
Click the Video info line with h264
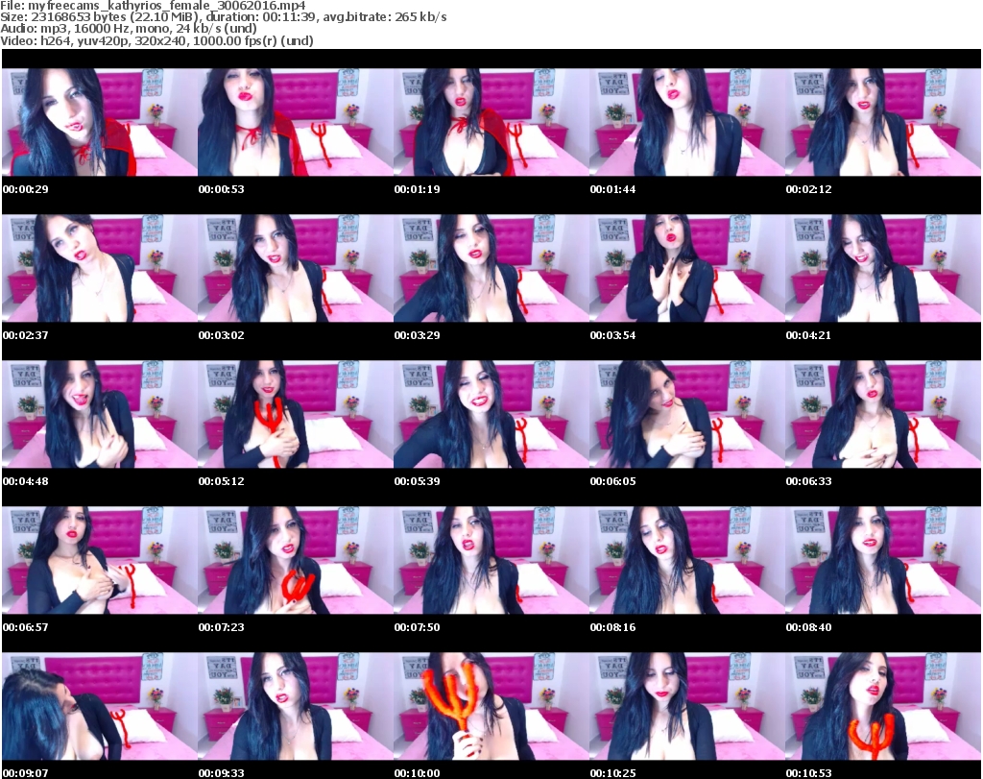tap(156, 40)
